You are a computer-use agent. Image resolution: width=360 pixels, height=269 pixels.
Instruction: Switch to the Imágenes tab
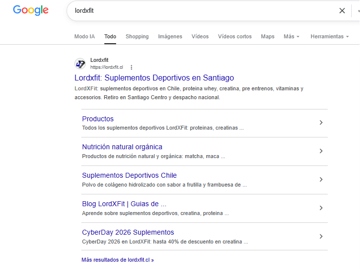click(170, 36)
